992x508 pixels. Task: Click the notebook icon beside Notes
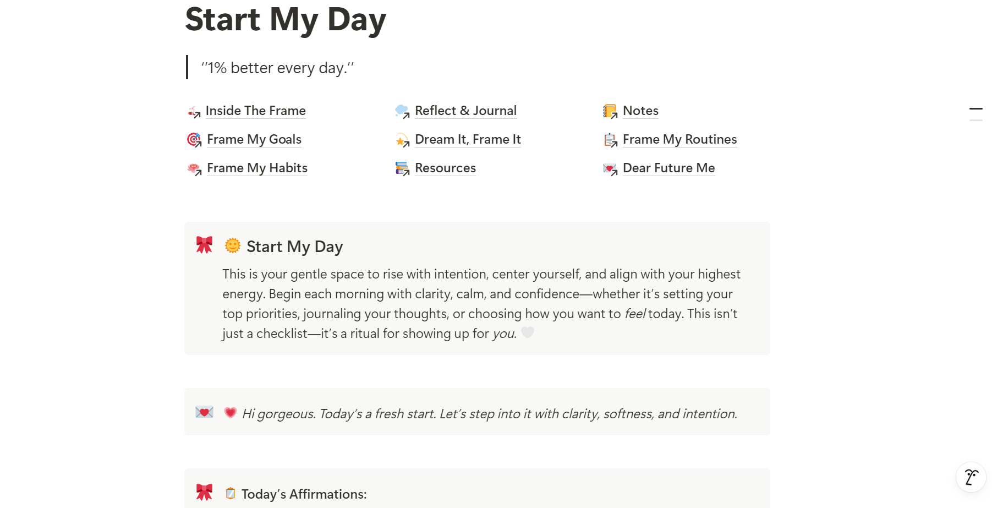tap(610, 112)
